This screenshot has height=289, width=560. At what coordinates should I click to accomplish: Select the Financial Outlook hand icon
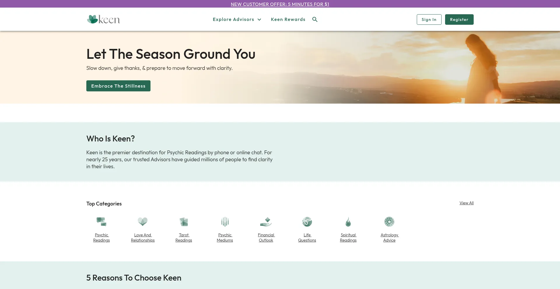click(266, 222)
